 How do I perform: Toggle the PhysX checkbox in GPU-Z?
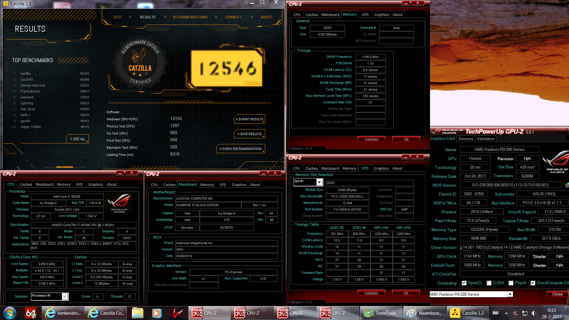511,283
